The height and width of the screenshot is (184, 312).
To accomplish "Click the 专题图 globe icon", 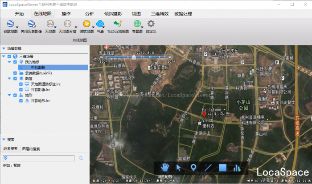I will tap(137, 24).
